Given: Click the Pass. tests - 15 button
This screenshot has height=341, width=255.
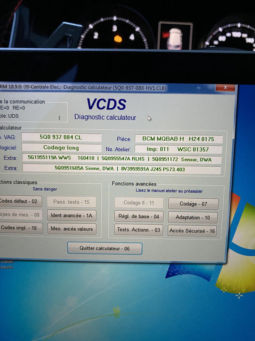Looking at the screenshot, I should pyautogui.click(x=71, y=202).
